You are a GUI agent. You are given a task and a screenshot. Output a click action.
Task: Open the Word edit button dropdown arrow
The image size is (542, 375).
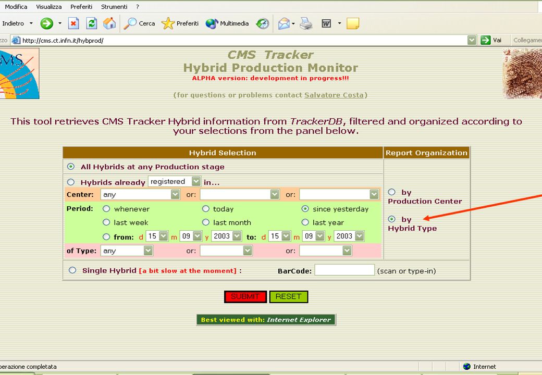coord(339,23)
